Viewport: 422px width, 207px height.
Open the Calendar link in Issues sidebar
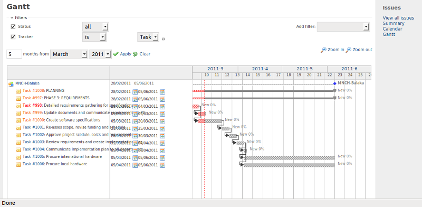point(392,29)
